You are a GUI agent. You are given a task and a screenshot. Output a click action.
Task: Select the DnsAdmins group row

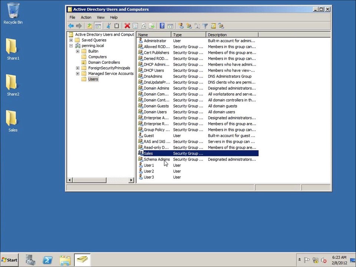(198, 76)
